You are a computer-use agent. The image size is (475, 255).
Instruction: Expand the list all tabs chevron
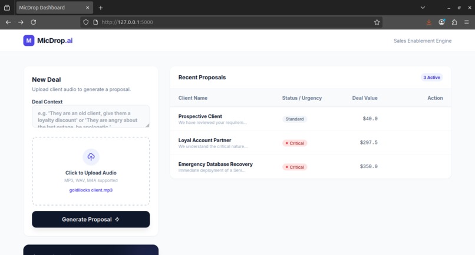coord(423,8)
